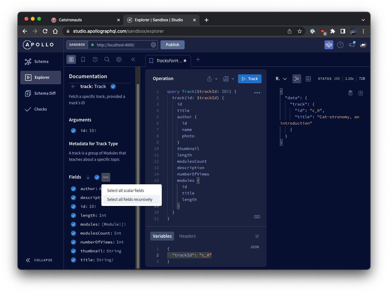Open announcements megaphone icon
This screenshot has height=293, width=388.
coord(352,45)
